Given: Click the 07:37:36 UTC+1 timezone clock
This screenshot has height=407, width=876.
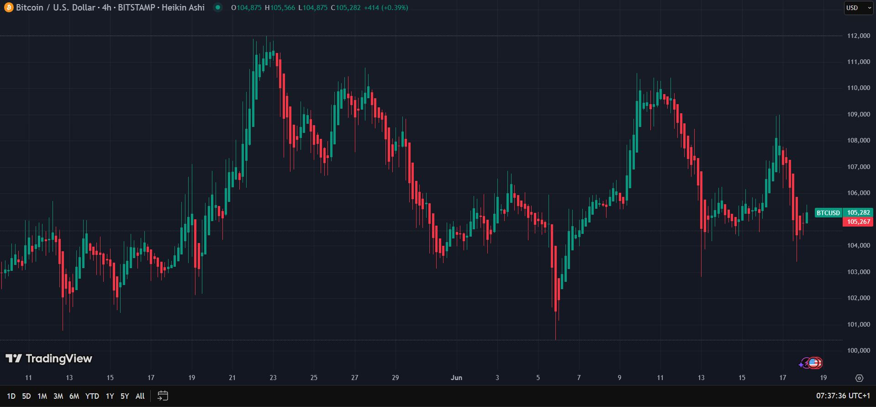Looking at the screenshot, I should [x=843, y=396].
